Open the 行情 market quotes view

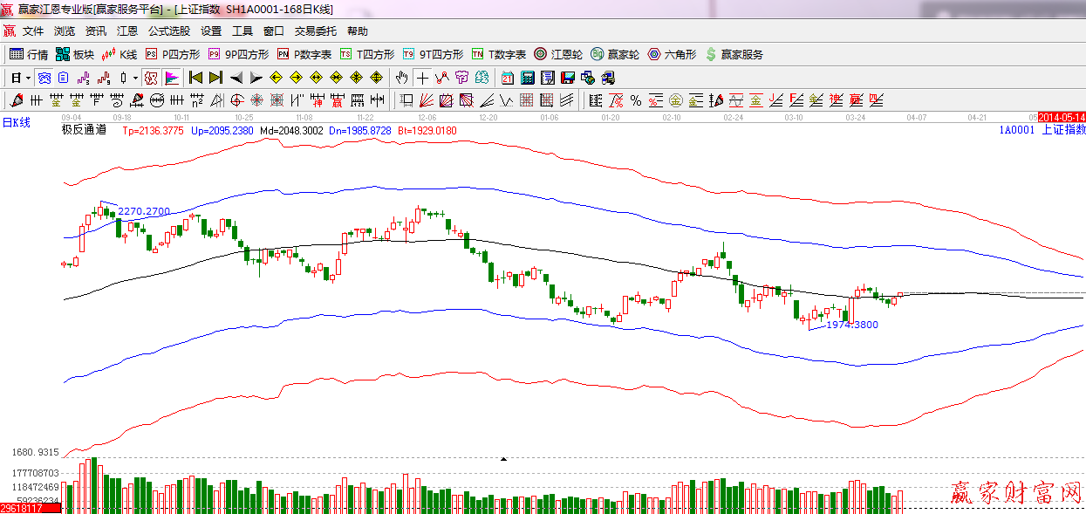click(28, 54)
